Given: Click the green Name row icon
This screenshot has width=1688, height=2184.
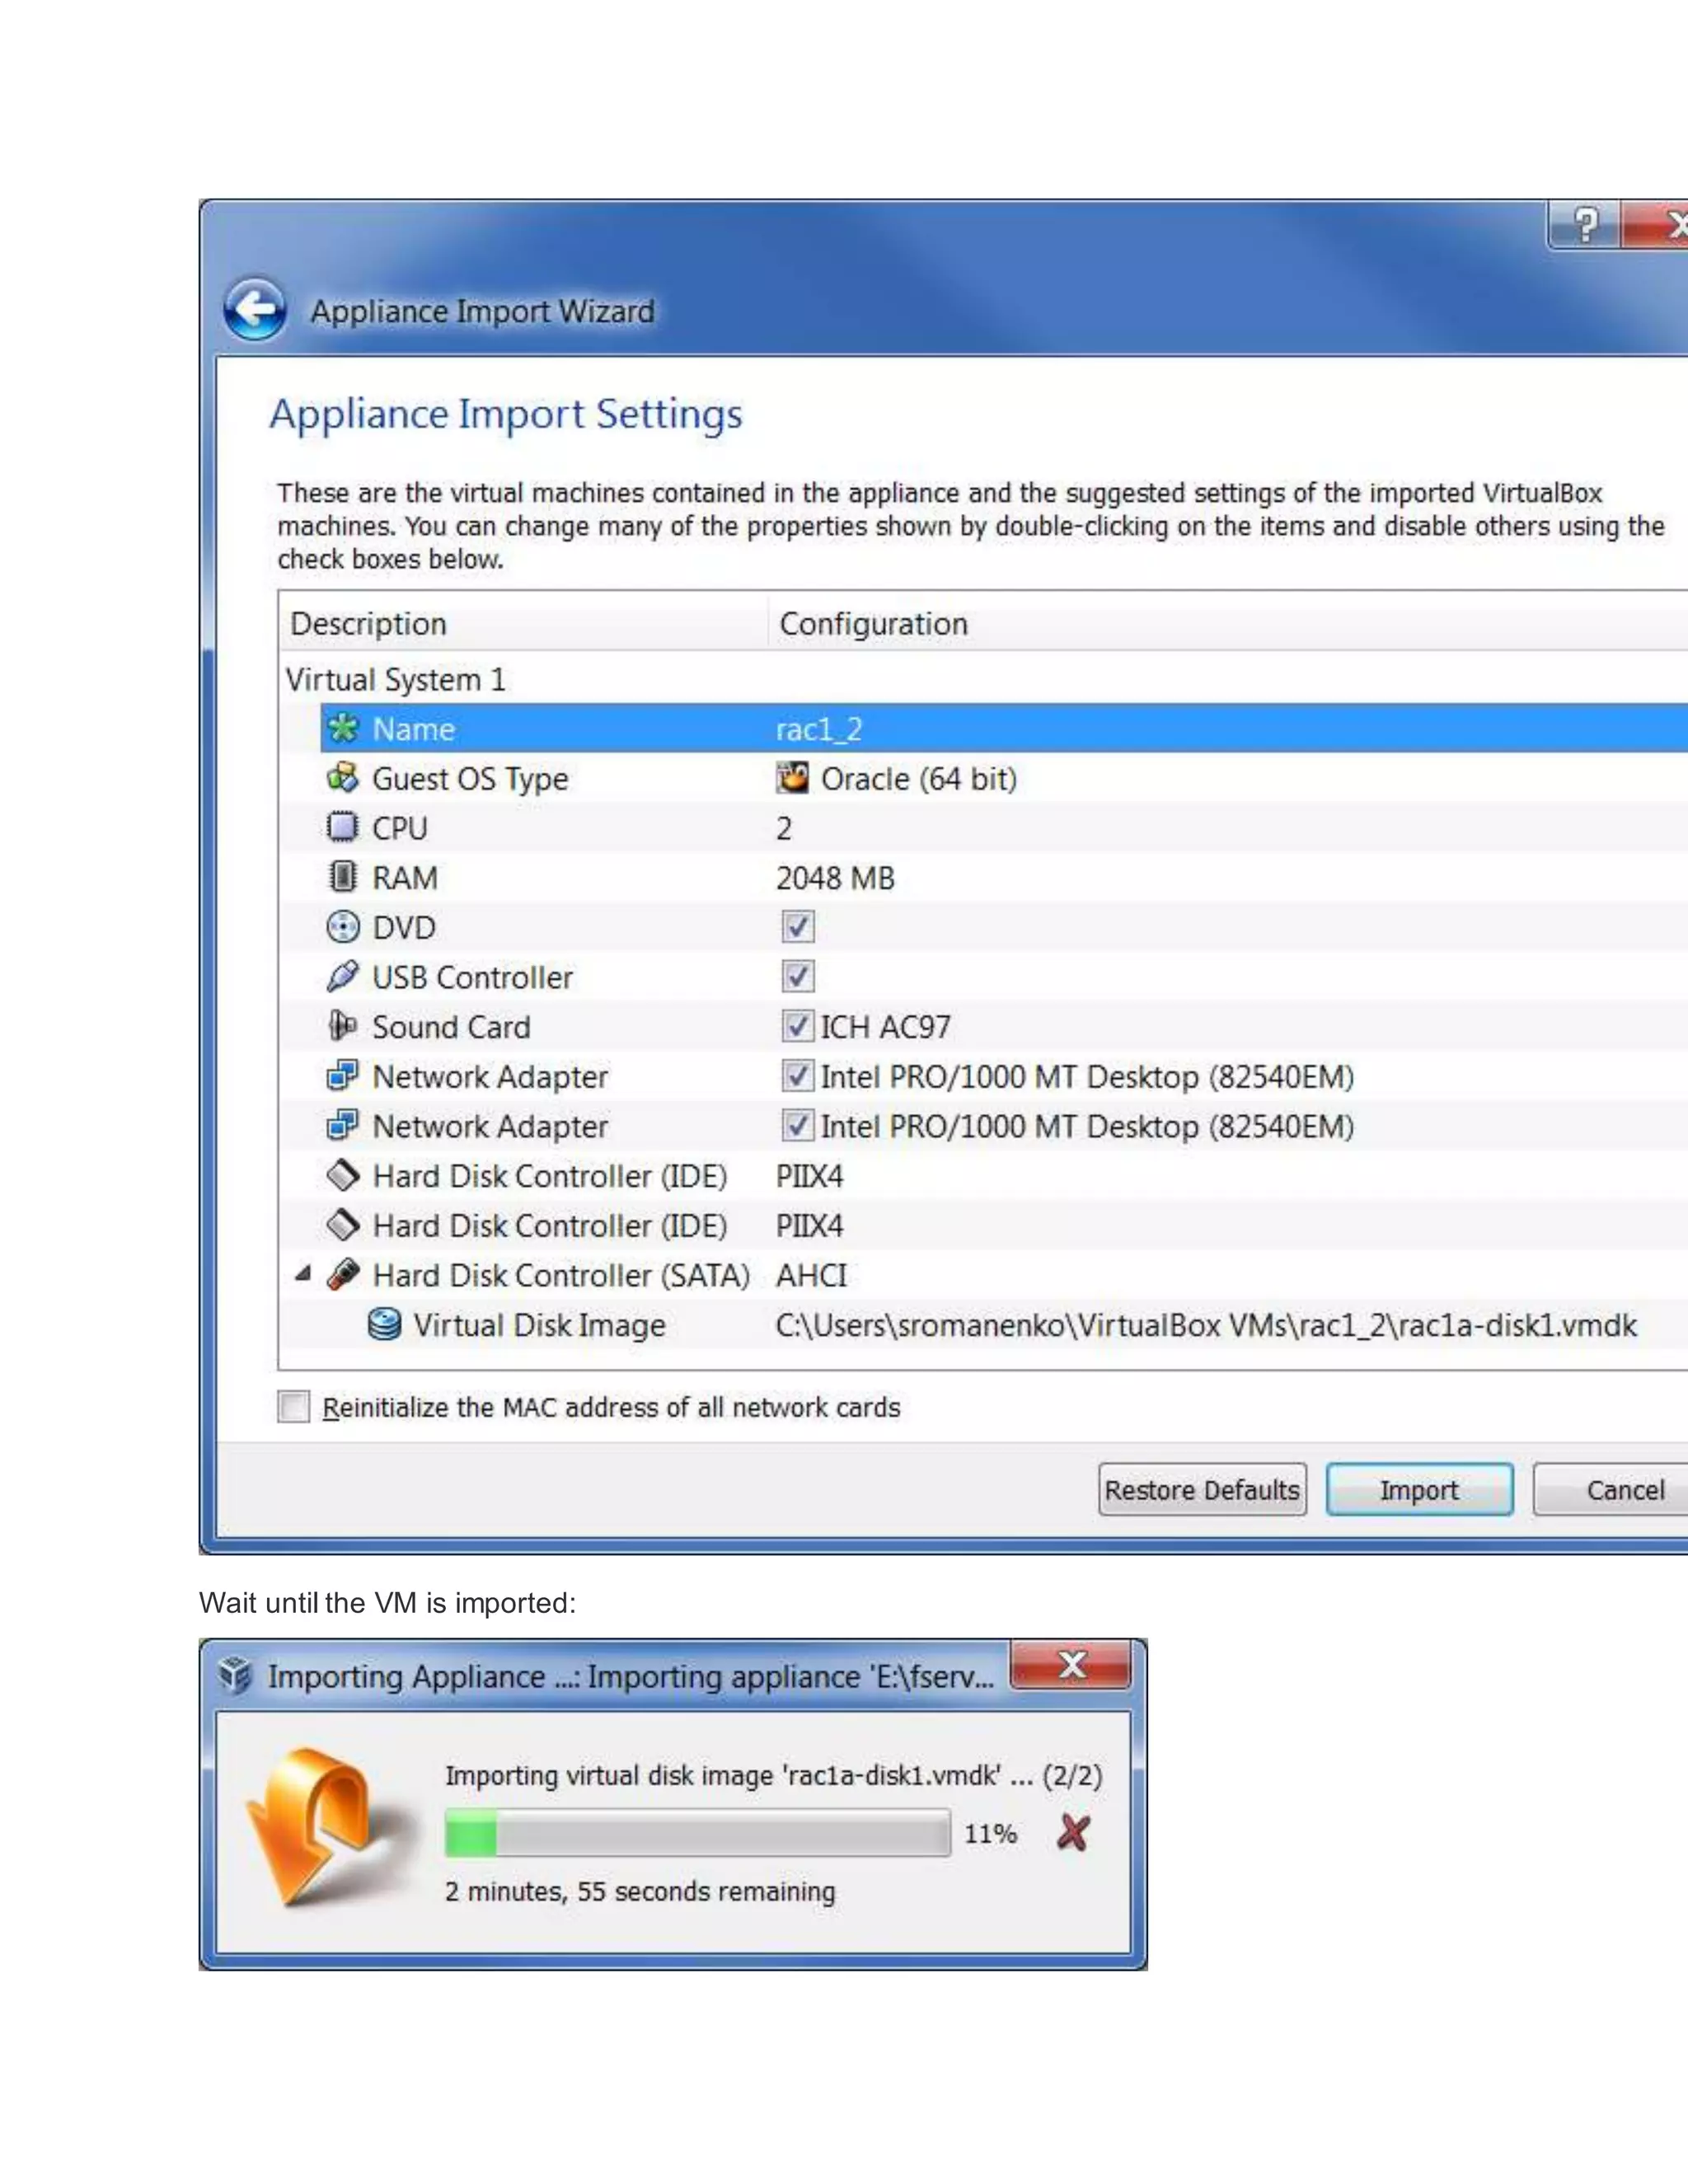Looking at the screenshot, I should pos(343,728).
